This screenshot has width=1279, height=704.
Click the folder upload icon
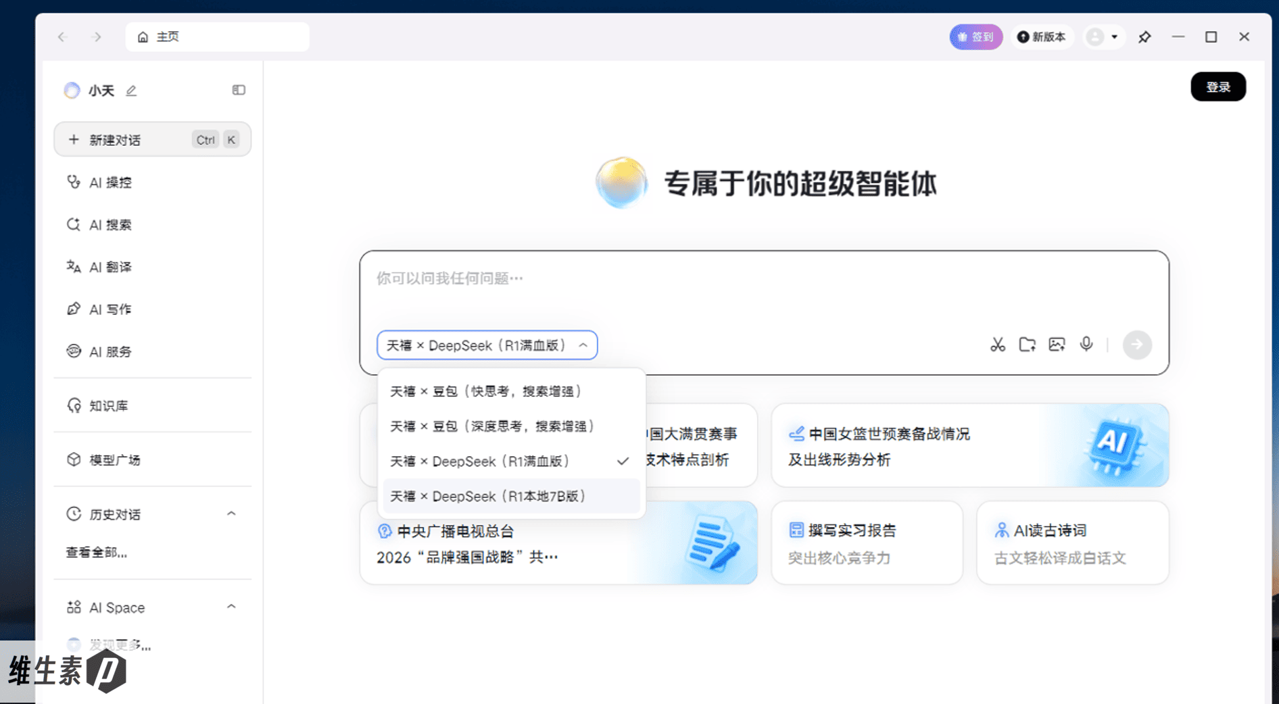(1028, 345)
